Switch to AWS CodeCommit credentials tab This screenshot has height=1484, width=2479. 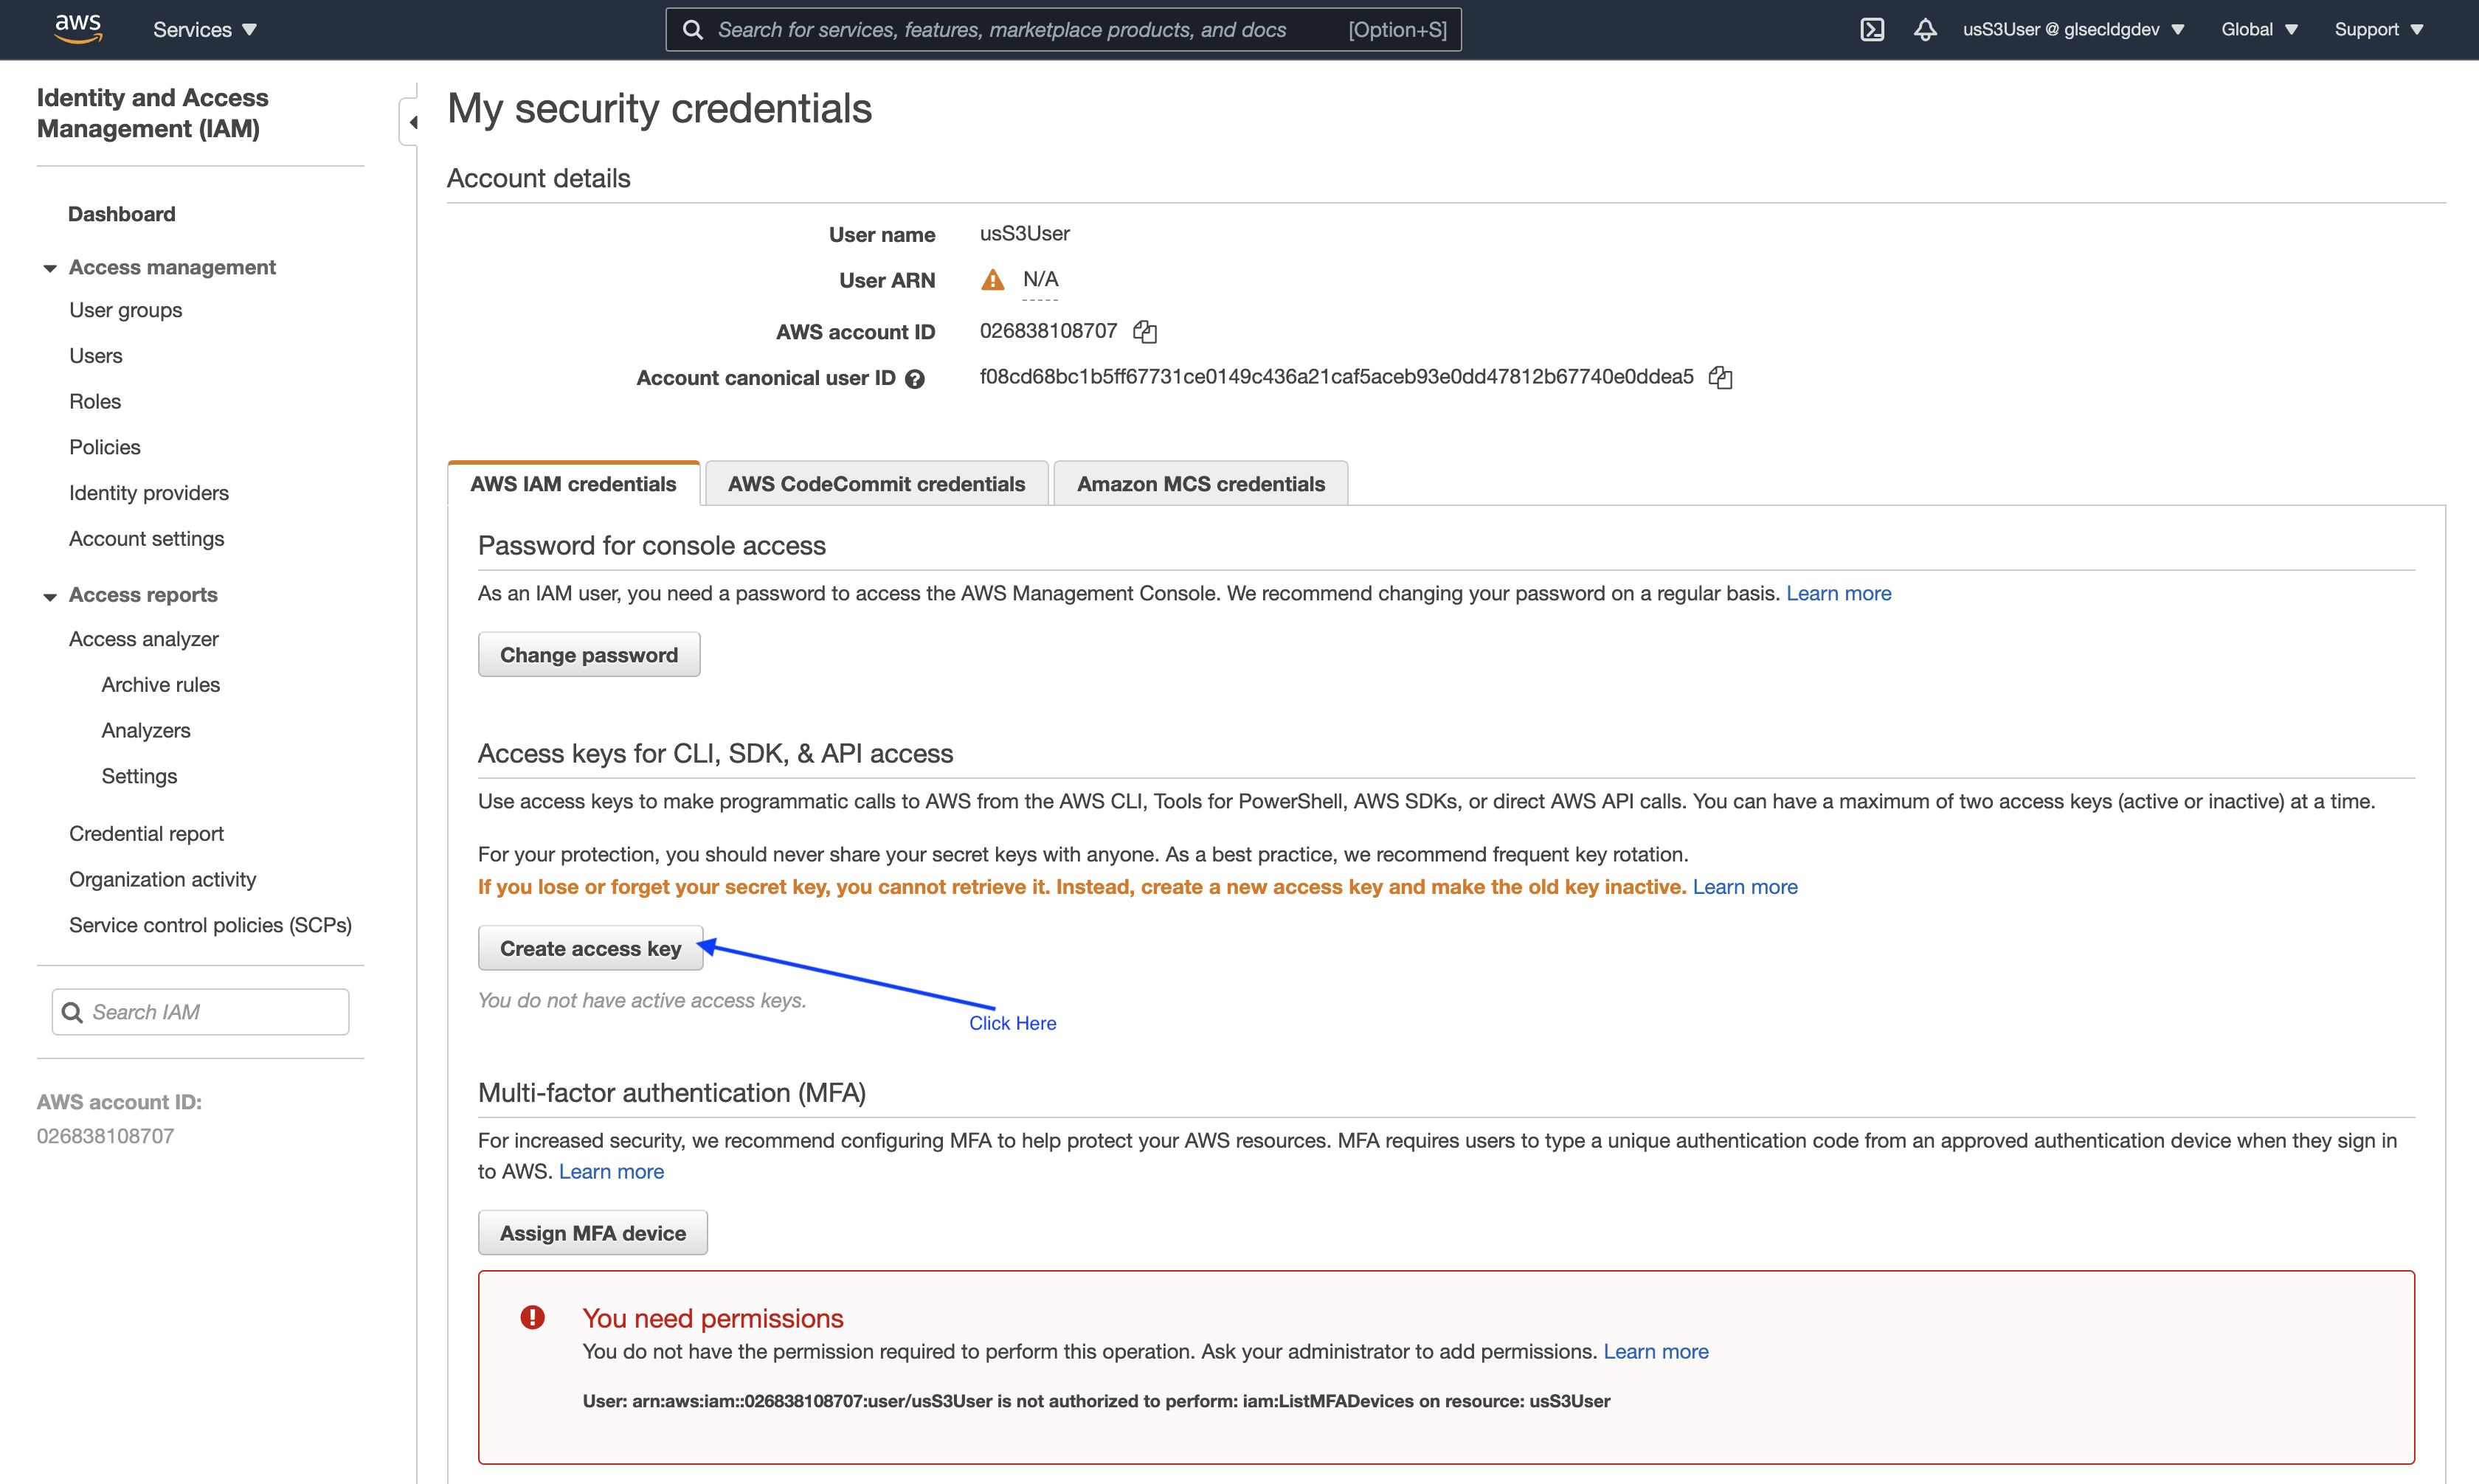876,484
